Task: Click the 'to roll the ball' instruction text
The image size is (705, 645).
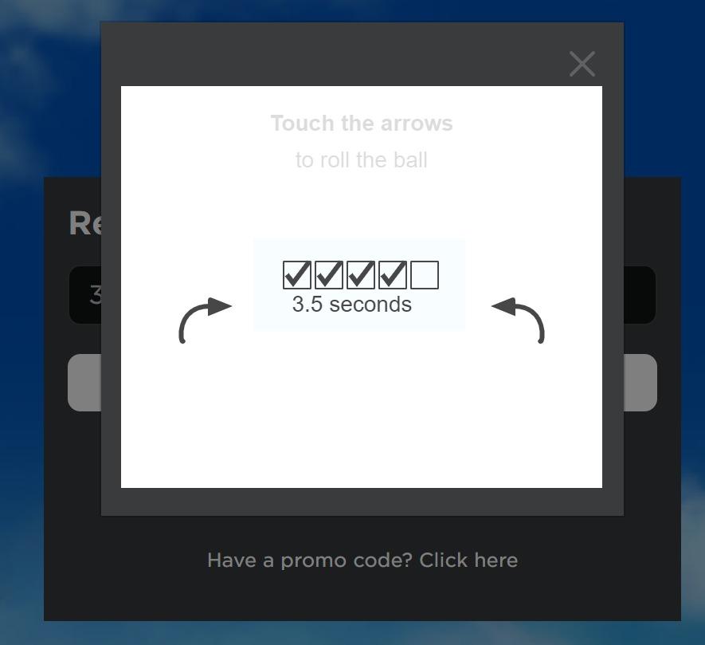Action: click(x=362, y=159)
